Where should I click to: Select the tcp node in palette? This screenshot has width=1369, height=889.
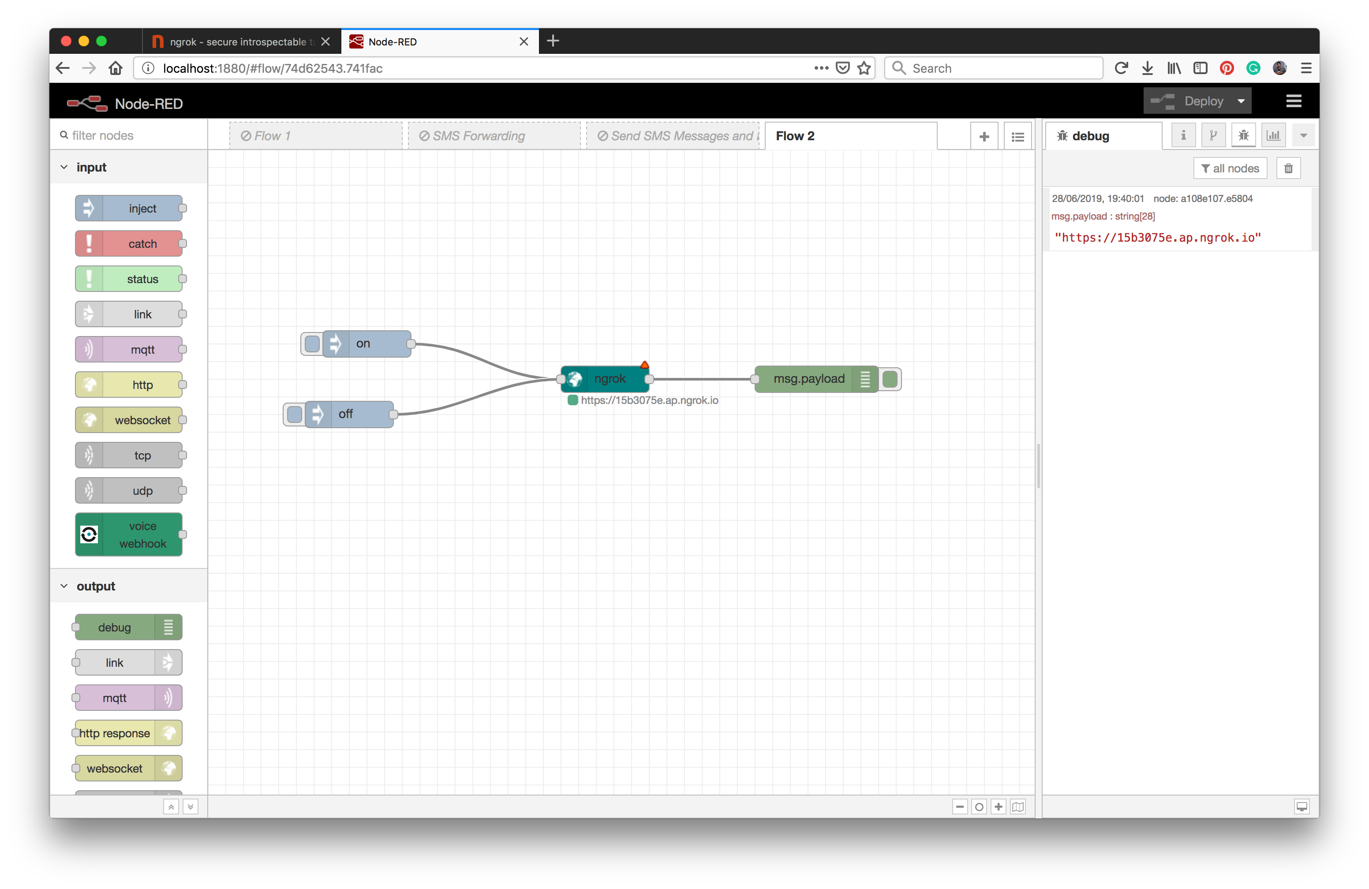click(129, 456)
